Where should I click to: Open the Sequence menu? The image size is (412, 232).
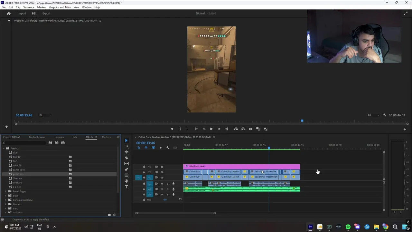click(29, 7)
